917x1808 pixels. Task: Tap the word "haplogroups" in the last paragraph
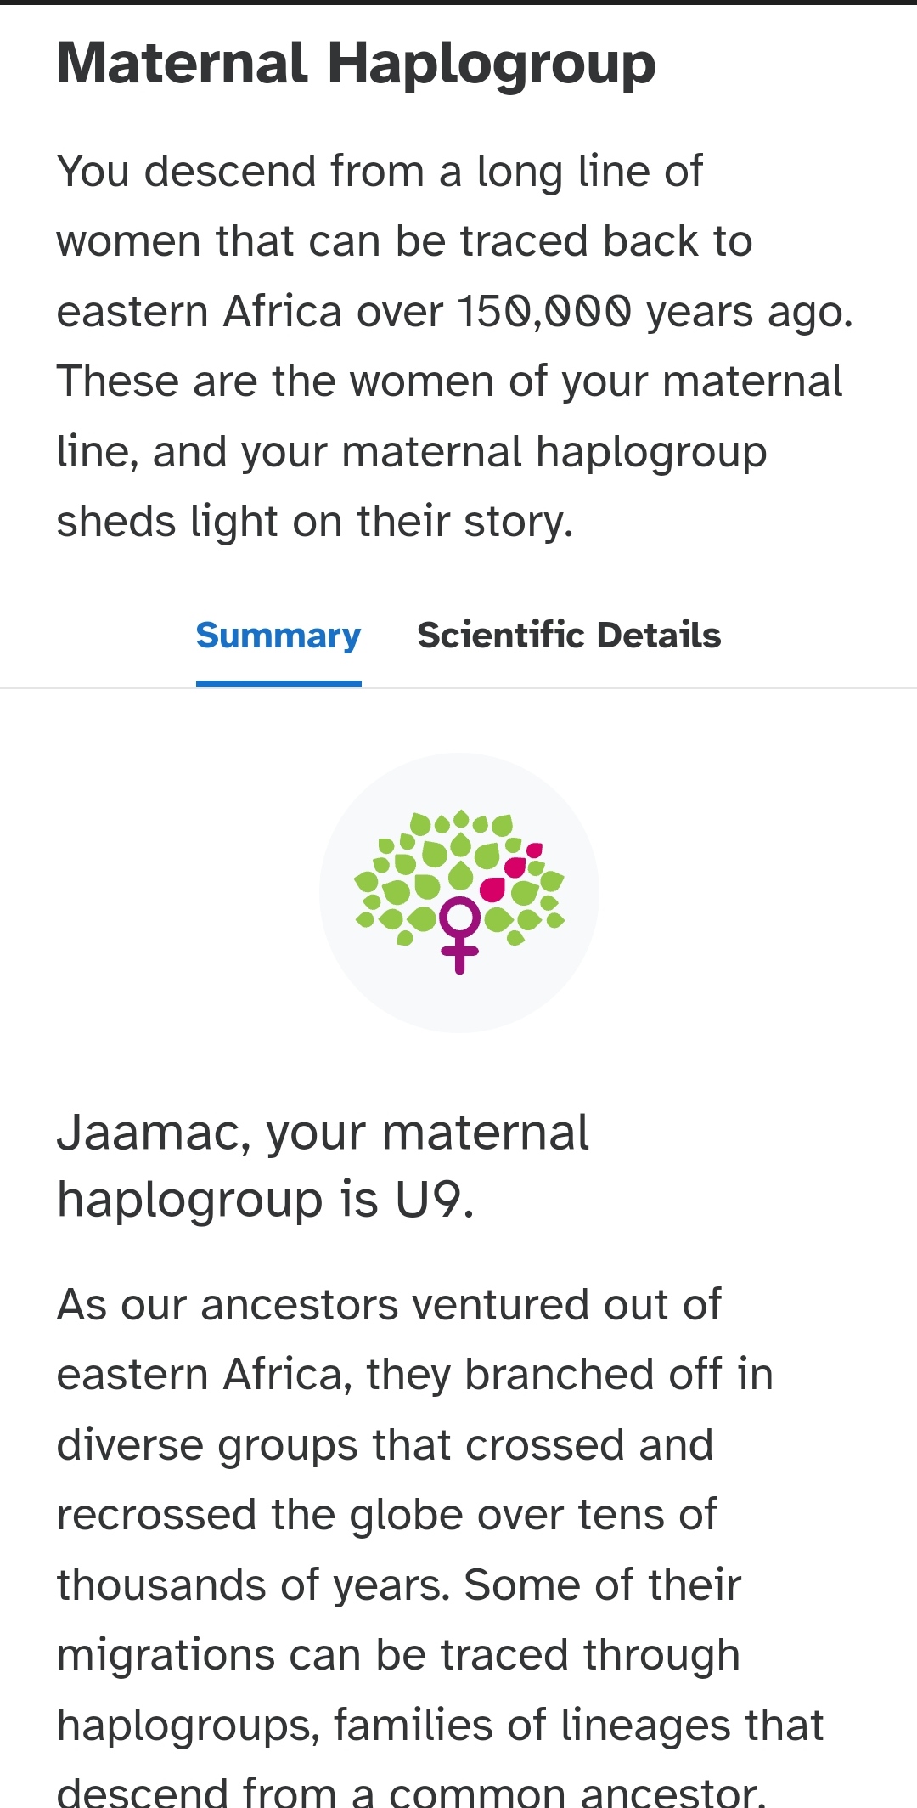[x=188, y=1727]
